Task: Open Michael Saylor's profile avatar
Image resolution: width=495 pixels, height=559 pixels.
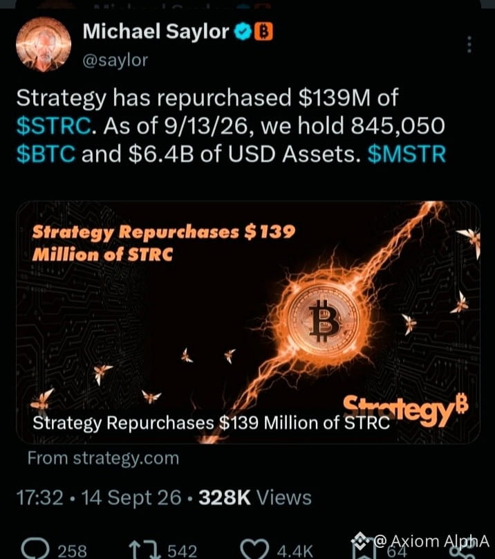Action: pyautogui.click(x=44, y=44)
